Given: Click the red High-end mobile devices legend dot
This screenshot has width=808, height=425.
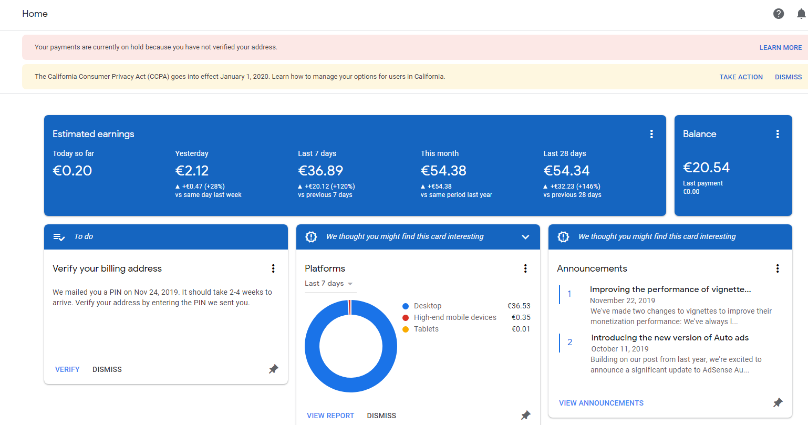Looking at the screenshot, I should pyautogui.click(x=406, y=318).
